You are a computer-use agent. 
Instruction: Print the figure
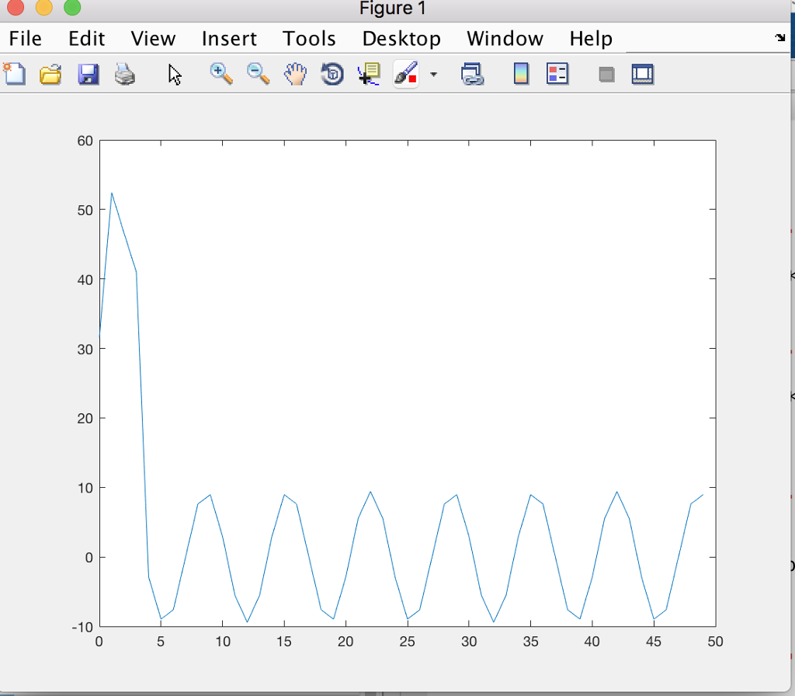click(124, 75)
